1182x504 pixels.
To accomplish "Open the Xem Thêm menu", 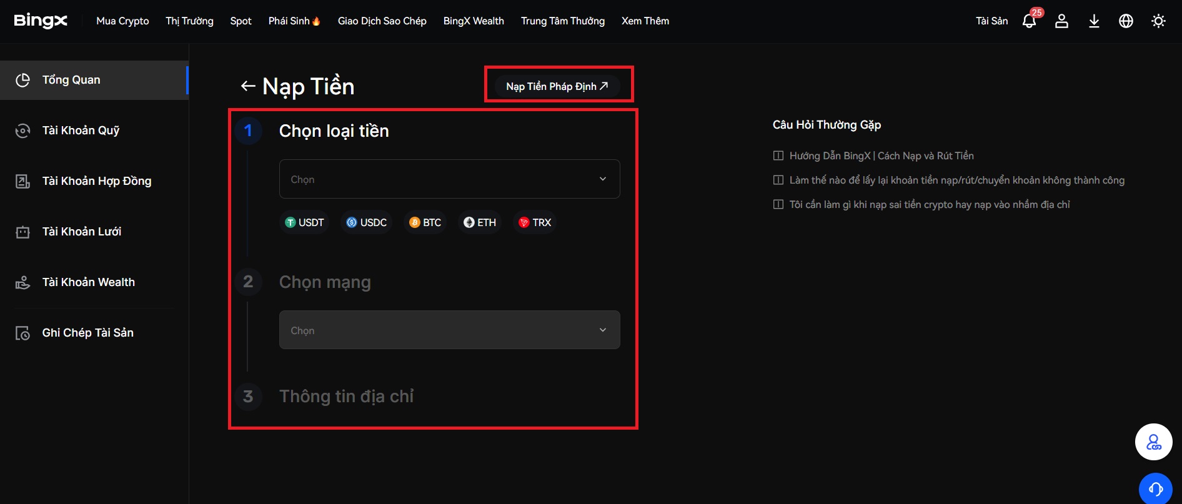I will [645, 21].
